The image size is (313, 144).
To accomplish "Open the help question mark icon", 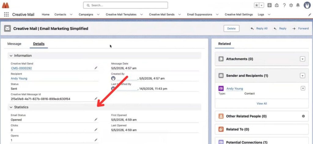I will click(284, 5).
